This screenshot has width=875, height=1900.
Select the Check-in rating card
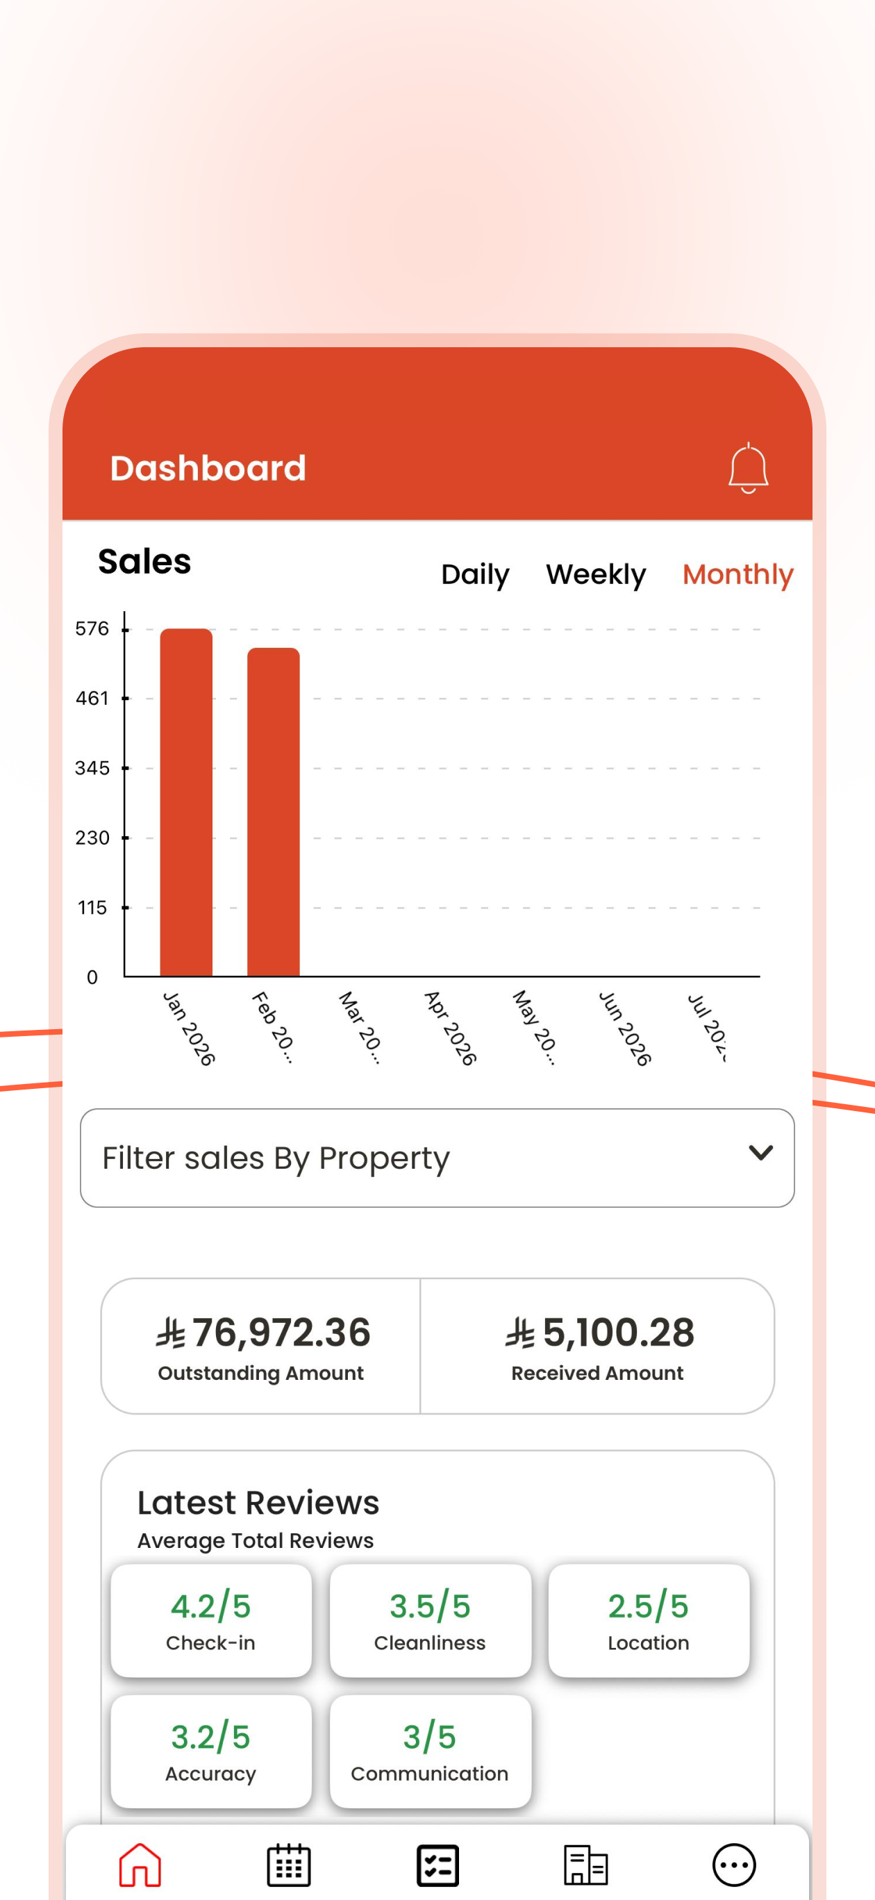click(211, 1620)
